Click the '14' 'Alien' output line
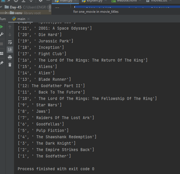The height and width of the screenshot is (174, 180). [x=36, y=73]
